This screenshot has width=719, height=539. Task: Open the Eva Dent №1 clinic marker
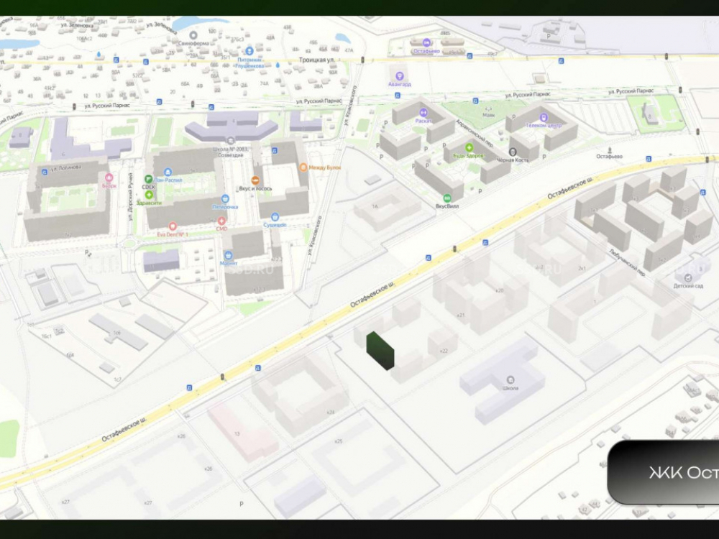pos(173,226)
